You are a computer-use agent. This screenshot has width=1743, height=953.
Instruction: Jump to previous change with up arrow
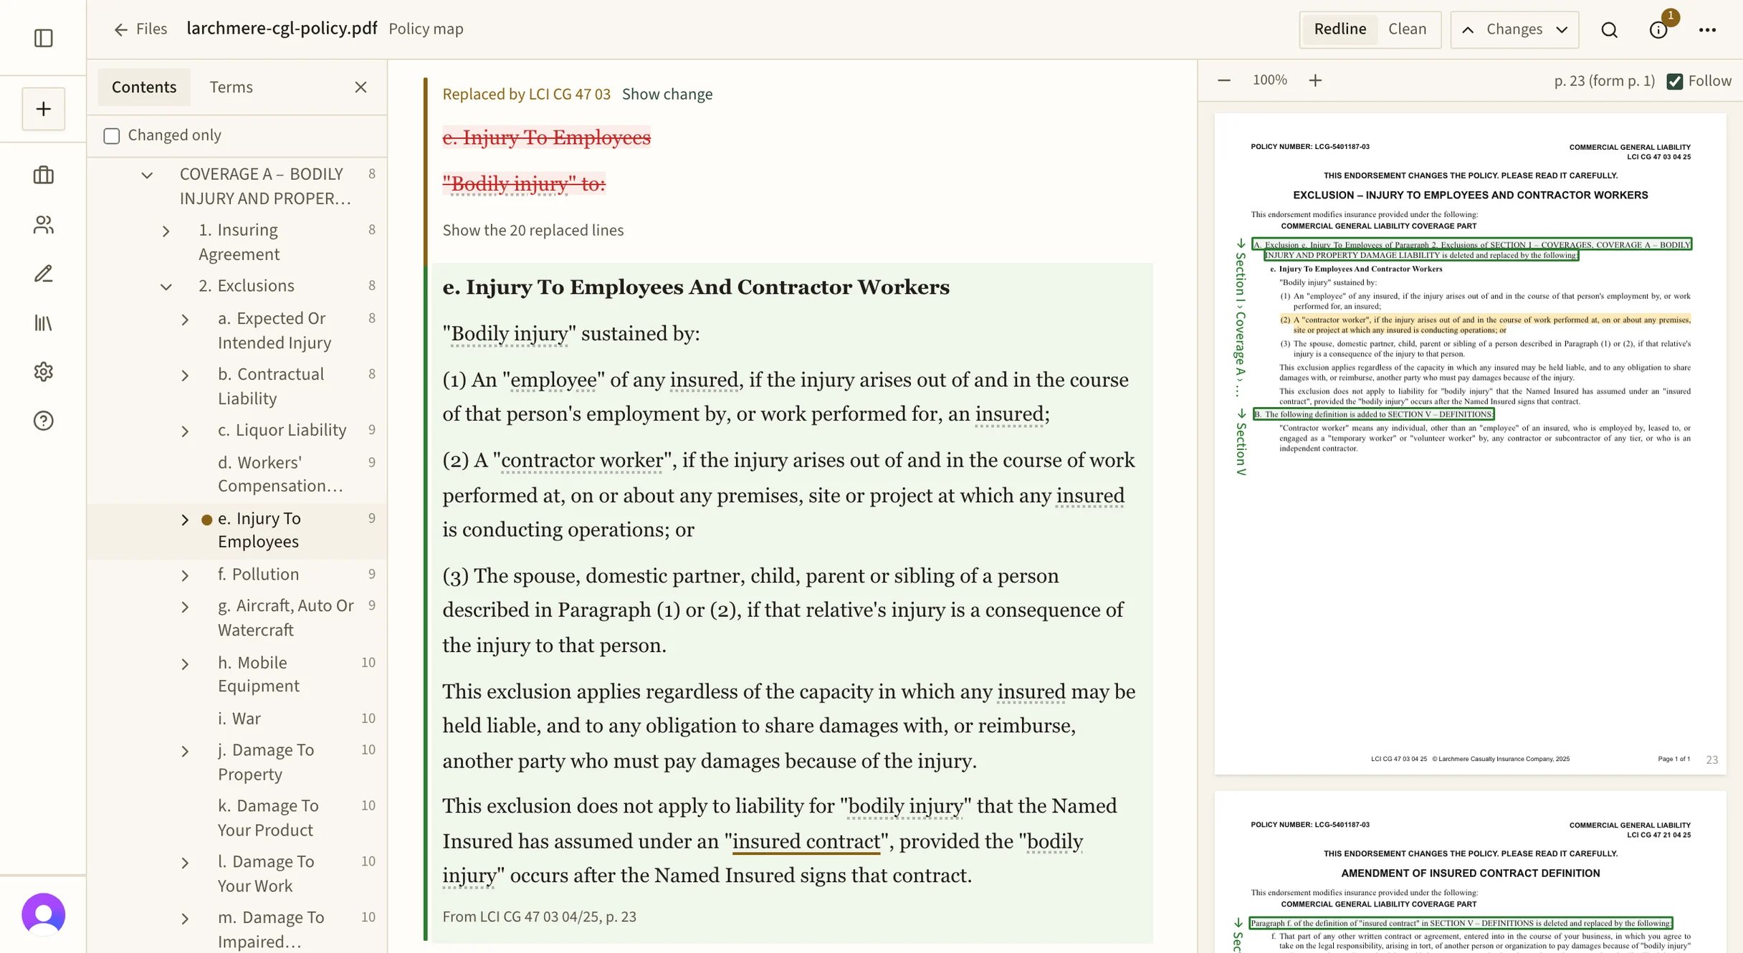point(1468,29)
